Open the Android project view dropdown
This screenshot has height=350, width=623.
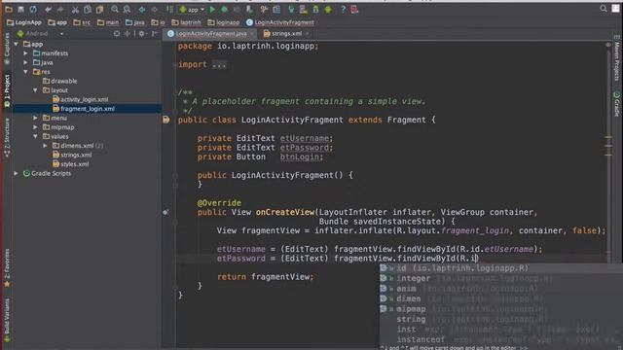click(x=40, y=34)
